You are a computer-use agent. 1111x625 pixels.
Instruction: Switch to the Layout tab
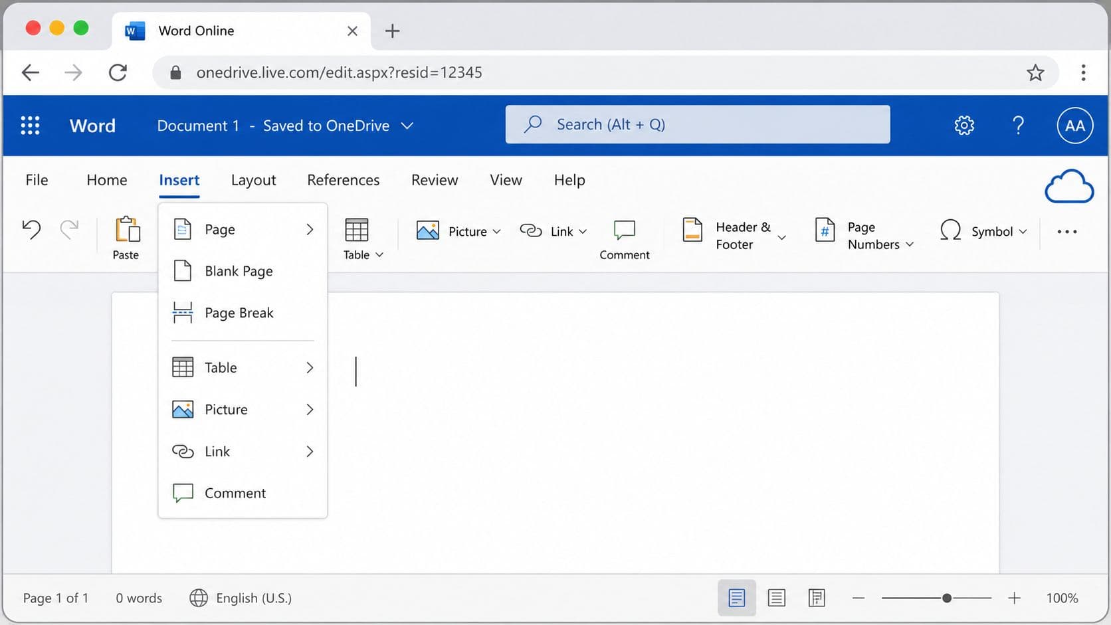coord(253,180)
